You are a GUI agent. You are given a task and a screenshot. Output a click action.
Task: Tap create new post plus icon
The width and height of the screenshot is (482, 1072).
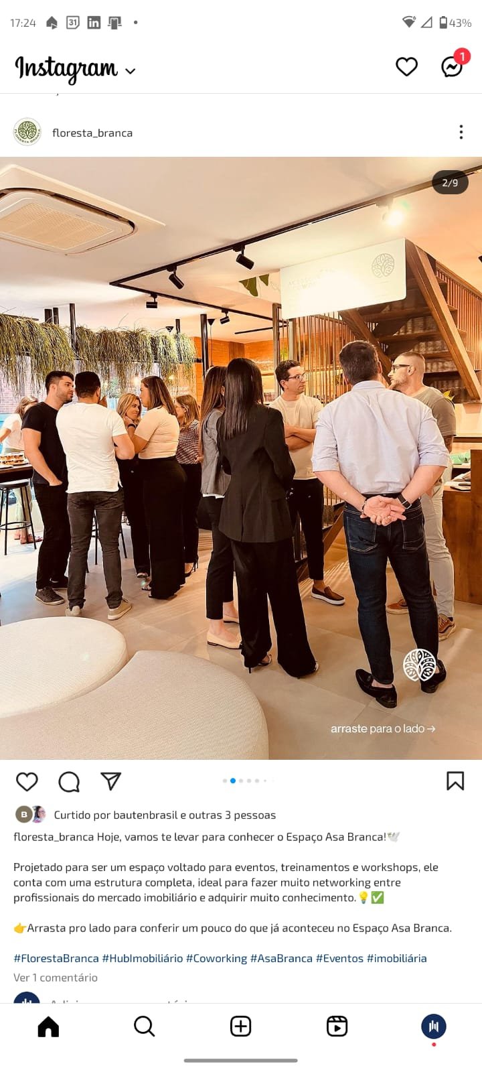click(x=241, y=1026)
